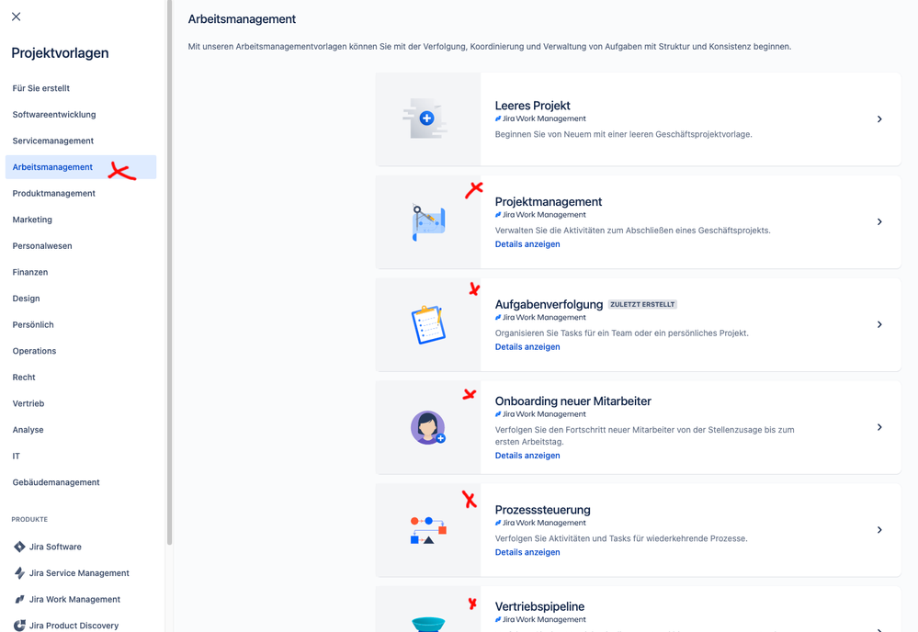This screenshot has width=918, height=632.
Task: Select the Servicemanagement category
Action: (81, 141)
